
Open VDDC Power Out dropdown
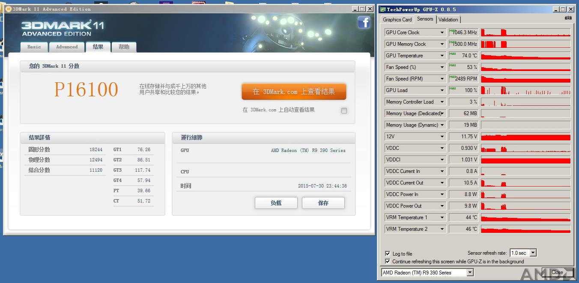pos(442,206)
